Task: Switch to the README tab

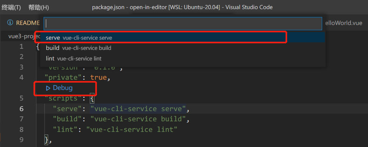Action: point(28,23)
